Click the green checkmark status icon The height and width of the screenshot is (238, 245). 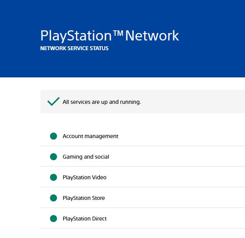tap(53, 101)
